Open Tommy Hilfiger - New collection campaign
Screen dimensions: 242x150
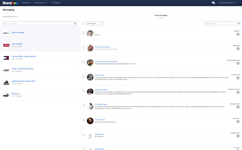24,56
